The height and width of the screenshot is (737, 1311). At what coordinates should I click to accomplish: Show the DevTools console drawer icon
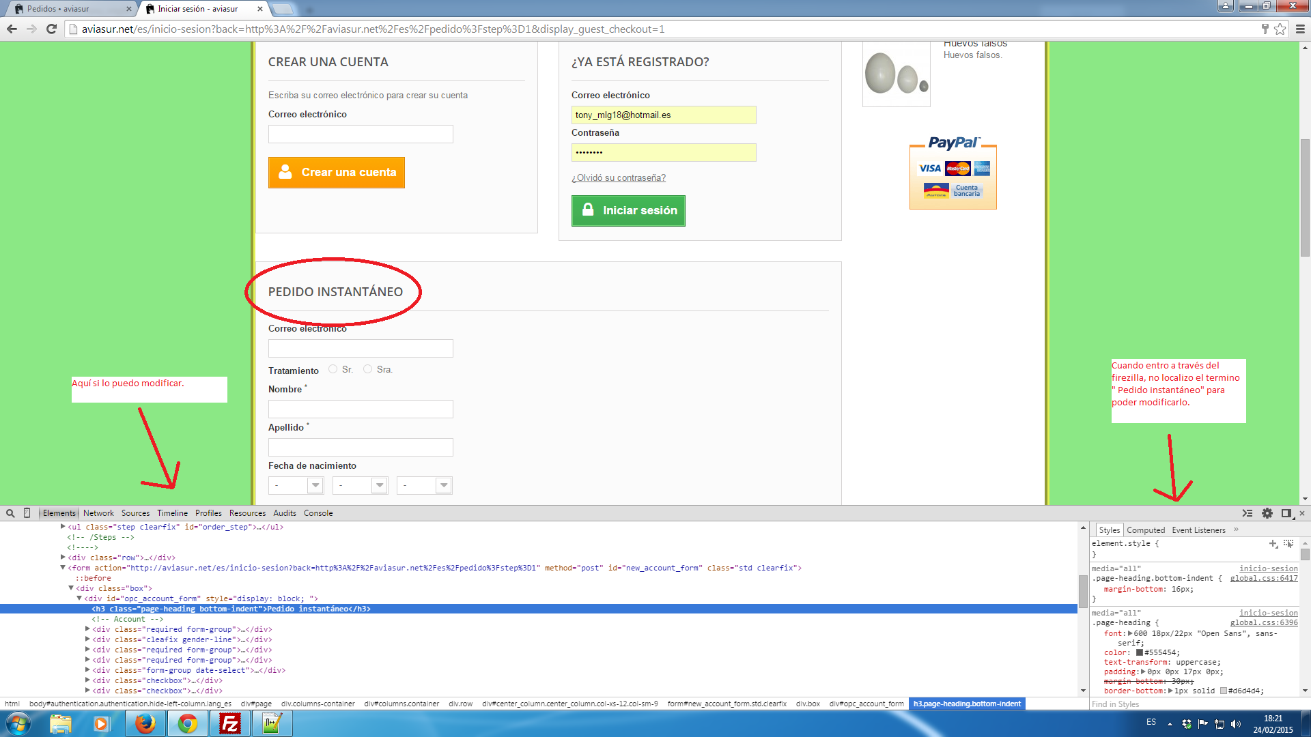[x=1247, y=513]
